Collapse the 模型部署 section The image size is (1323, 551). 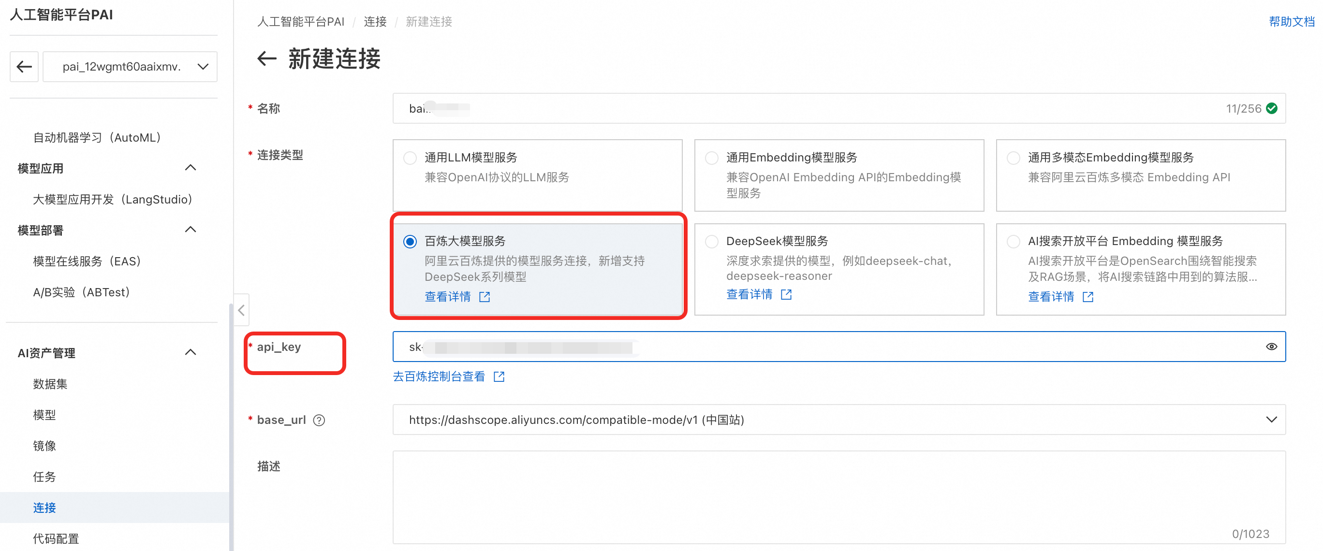click(x=191, y=230)
